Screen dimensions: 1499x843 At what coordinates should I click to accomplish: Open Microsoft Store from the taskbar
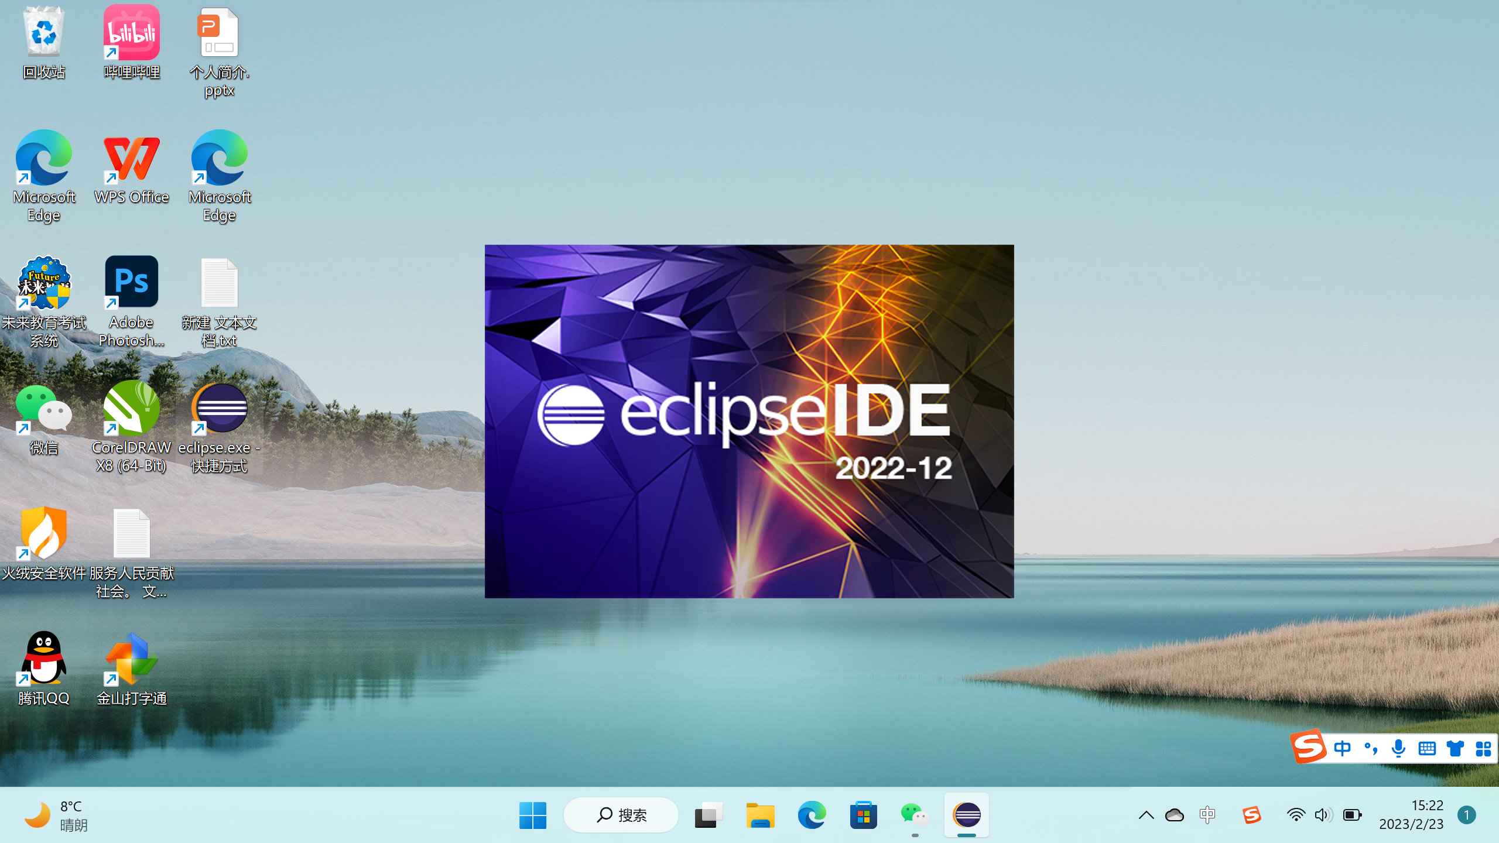[863, 815]
